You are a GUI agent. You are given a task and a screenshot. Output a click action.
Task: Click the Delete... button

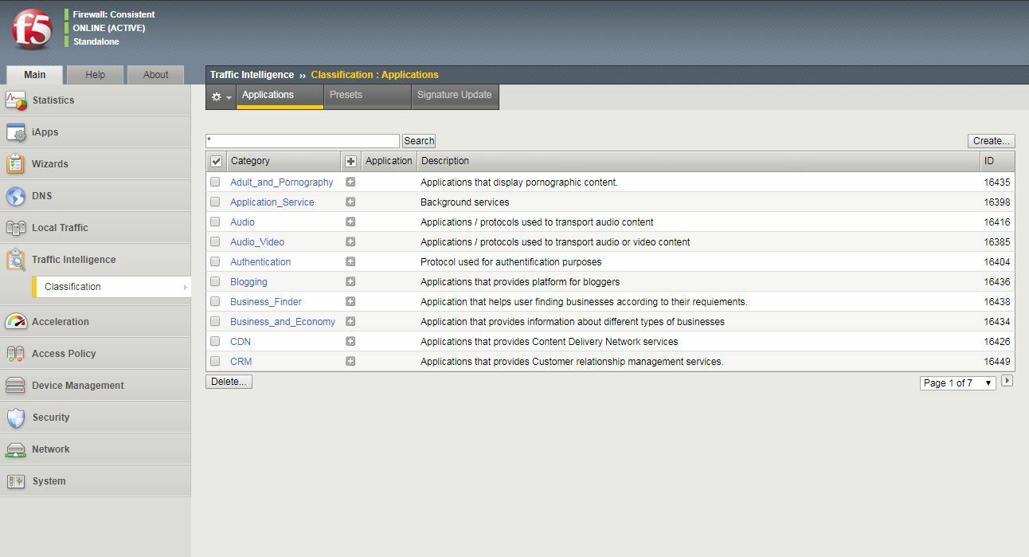point(229,382)
